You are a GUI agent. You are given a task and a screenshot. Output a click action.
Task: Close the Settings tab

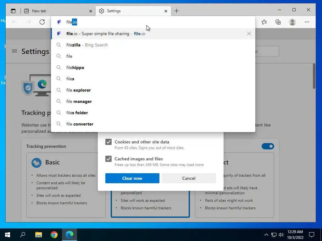(x=166, y=11)
